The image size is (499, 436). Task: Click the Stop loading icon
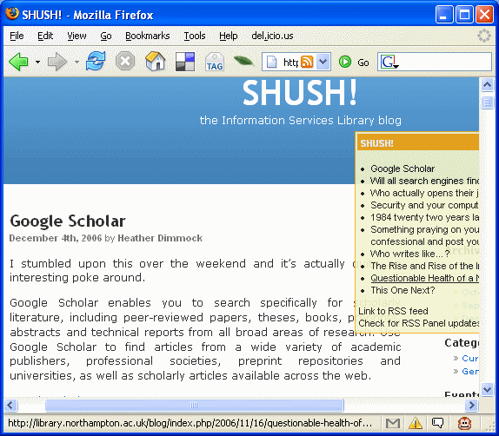pos(125,61)
